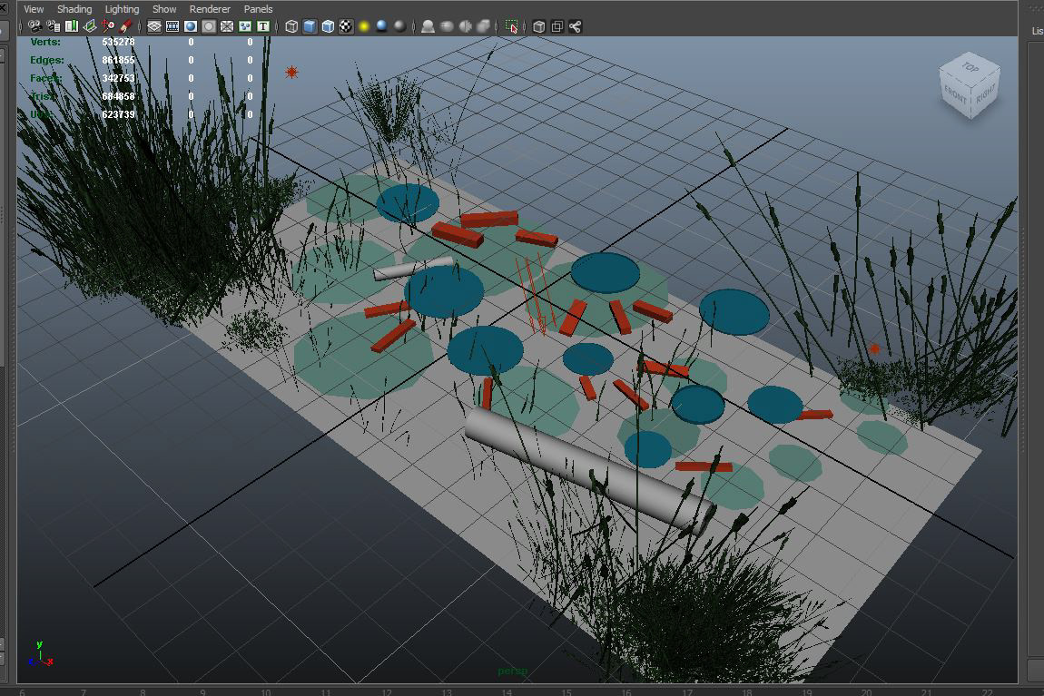
Task: Toggle the 2D Pan/Zoom icon
Action: click(107, 26)
